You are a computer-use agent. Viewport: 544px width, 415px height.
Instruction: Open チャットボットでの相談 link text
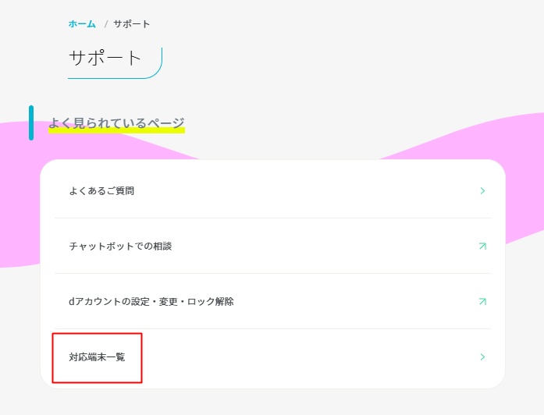[120, 247]
